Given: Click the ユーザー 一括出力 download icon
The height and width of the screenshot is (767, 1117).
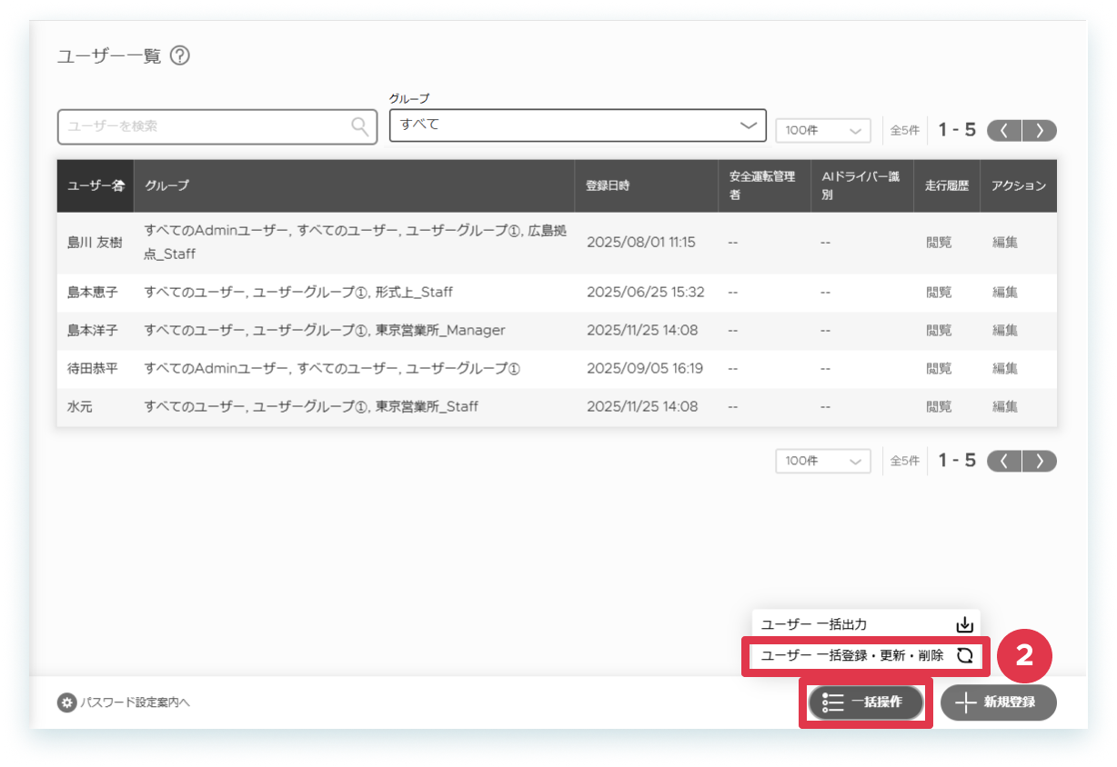Looking at the screenshot, I should [x=964, y=625].
